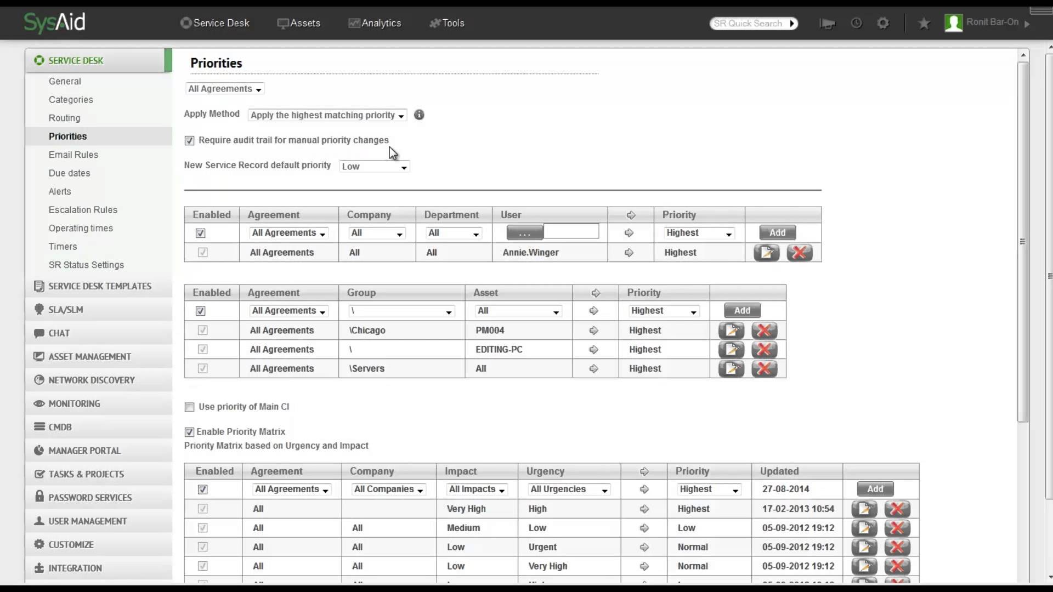Click the clock history icon in top bar
Screen dimensions: 1053x592
(x=856, y=23)
